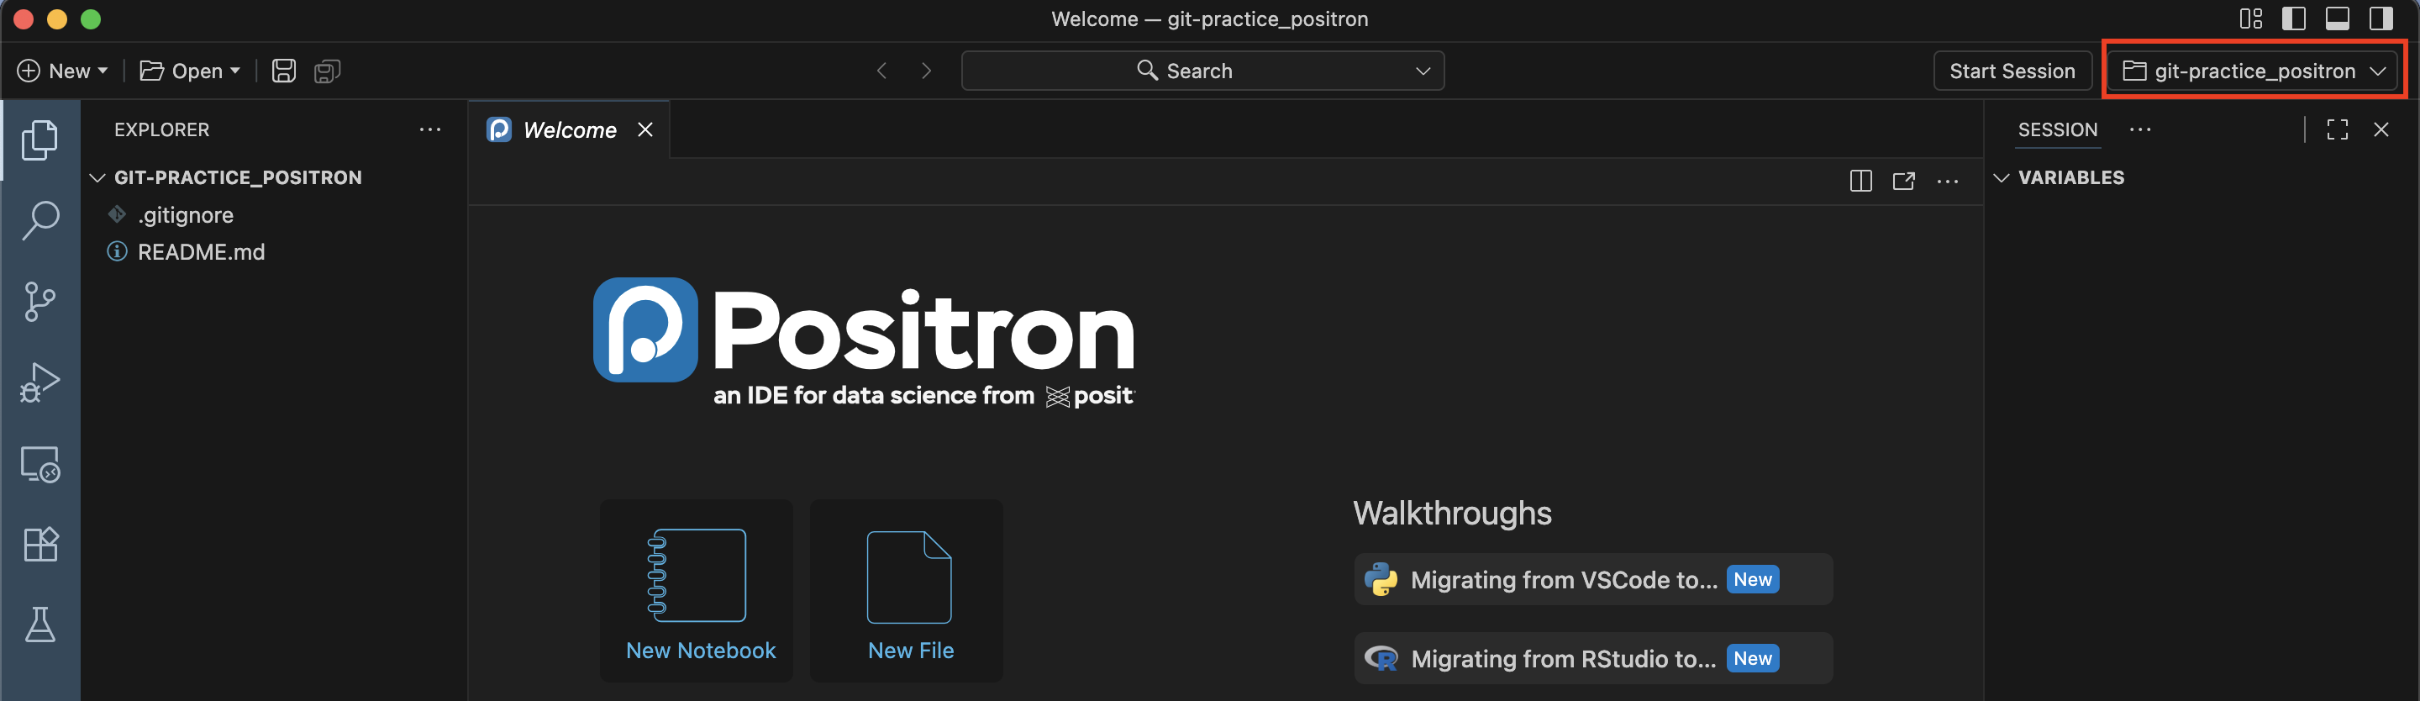Open the Remote Explorer view
The width and height of the screenshot is (2420, 701).
39,463
